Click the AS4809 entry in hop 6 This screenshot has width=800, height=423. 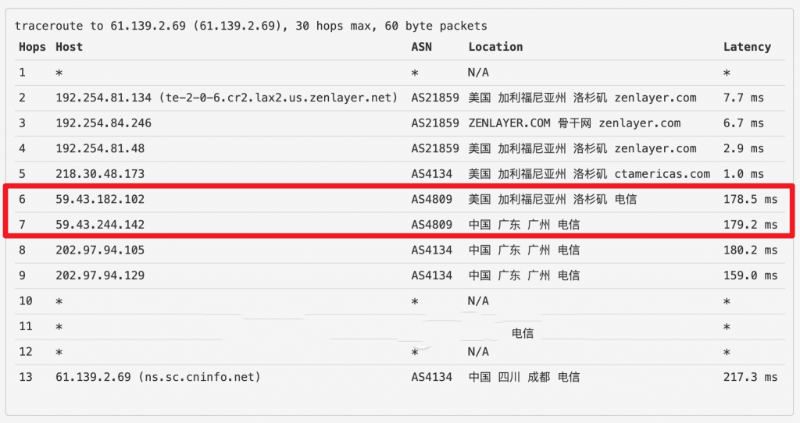coord(432,199)
